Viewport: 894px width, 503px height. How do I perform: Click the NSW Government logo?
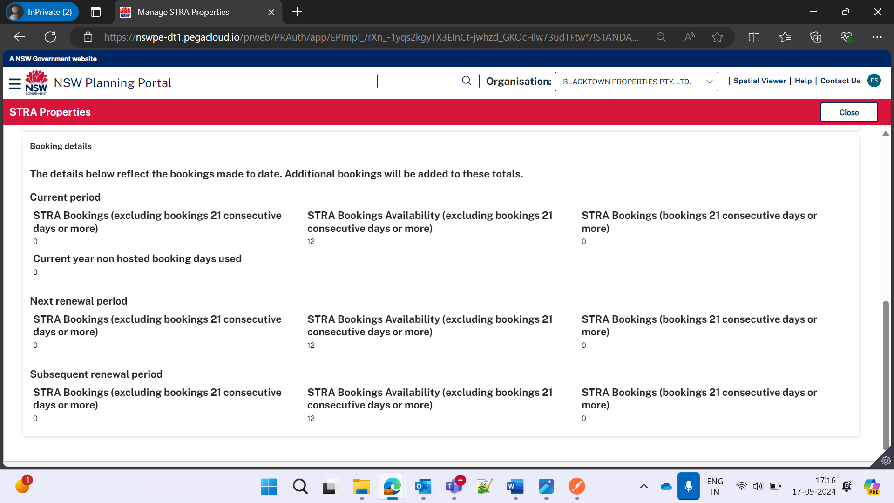tap(36, 82)
